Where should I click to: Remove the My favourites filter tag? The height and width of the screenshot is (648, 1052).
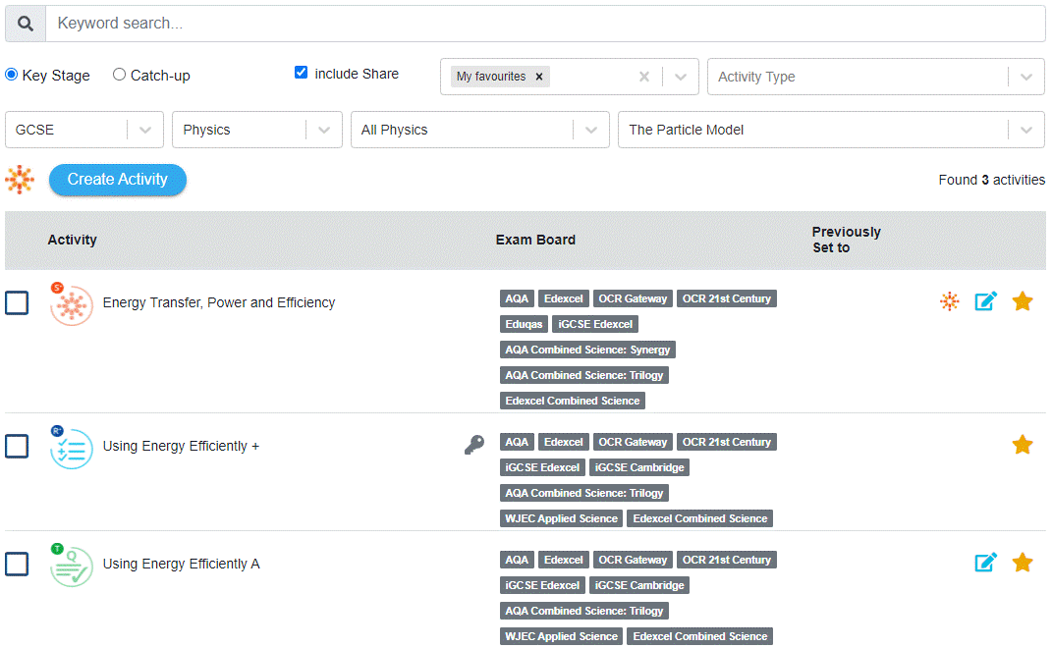[539, 77]
